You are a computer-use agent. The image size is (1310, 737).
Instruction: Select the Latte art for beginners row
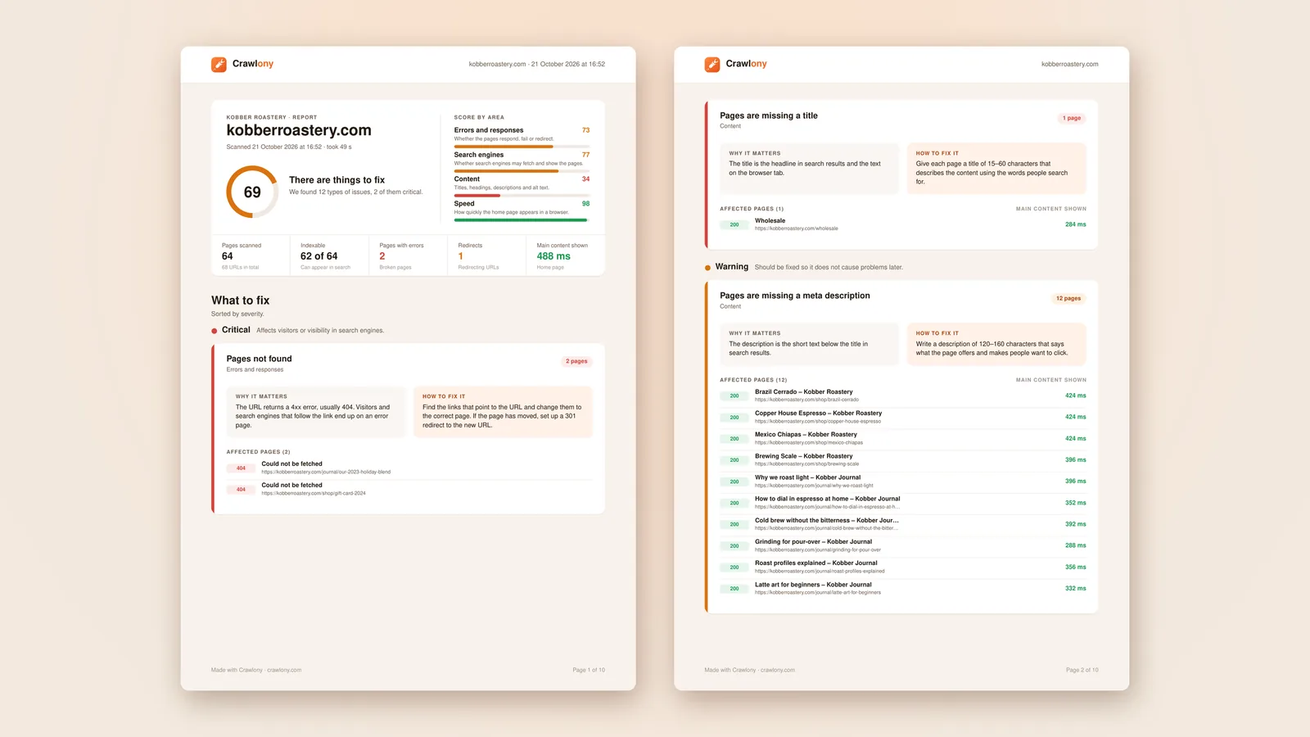(x=903, y=588)
